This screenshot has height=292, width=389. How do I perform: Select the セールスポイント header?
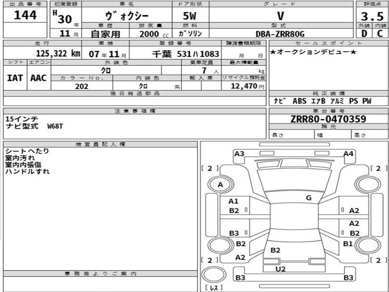pos(329,43)
